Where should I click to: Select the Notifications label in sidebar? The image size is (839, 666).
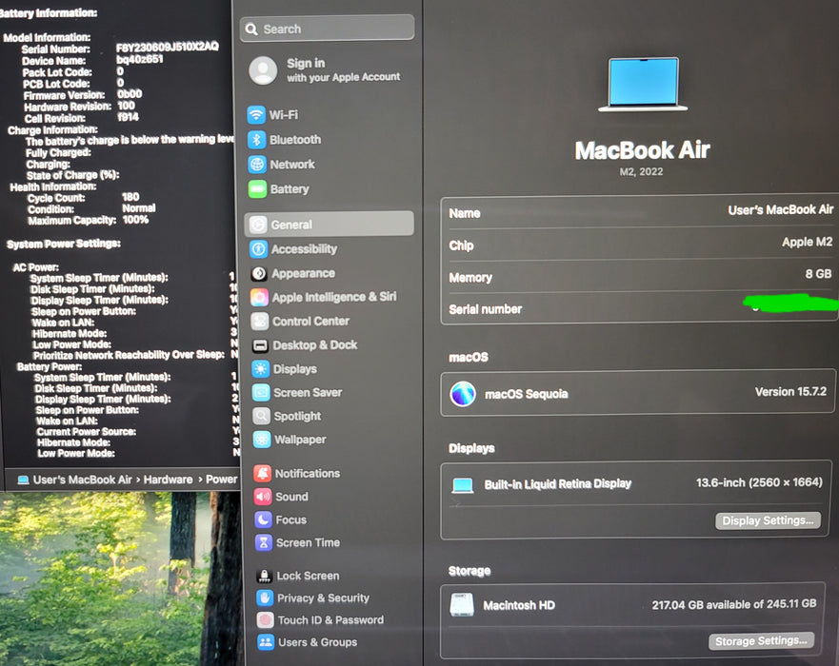(308, 474)
